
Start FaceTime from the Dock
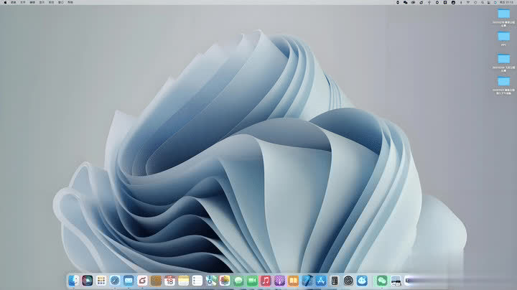coord(252,281)
